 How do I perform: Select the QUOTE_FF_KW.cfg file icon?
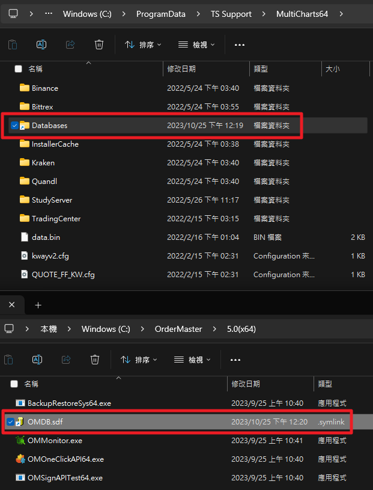tap(25, 274)
